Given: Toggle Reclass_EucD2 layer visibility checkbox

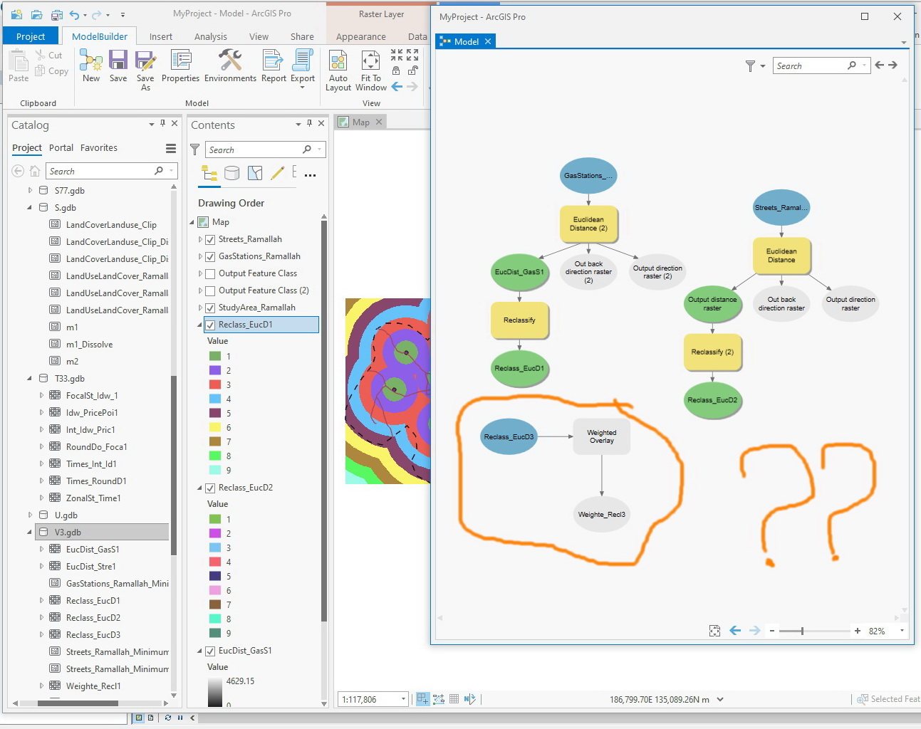Looking at the screenshot, I should point(210,488).
